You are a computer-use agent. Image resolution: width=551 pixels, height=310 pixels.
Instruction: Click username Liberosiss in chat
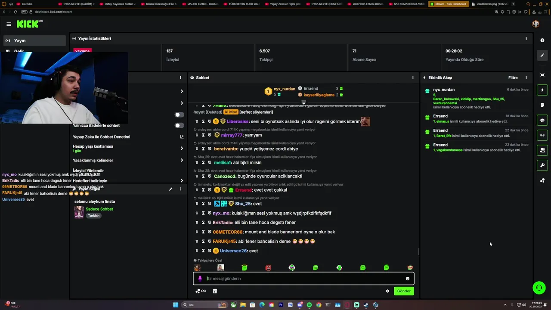click(x=238, y=121)
